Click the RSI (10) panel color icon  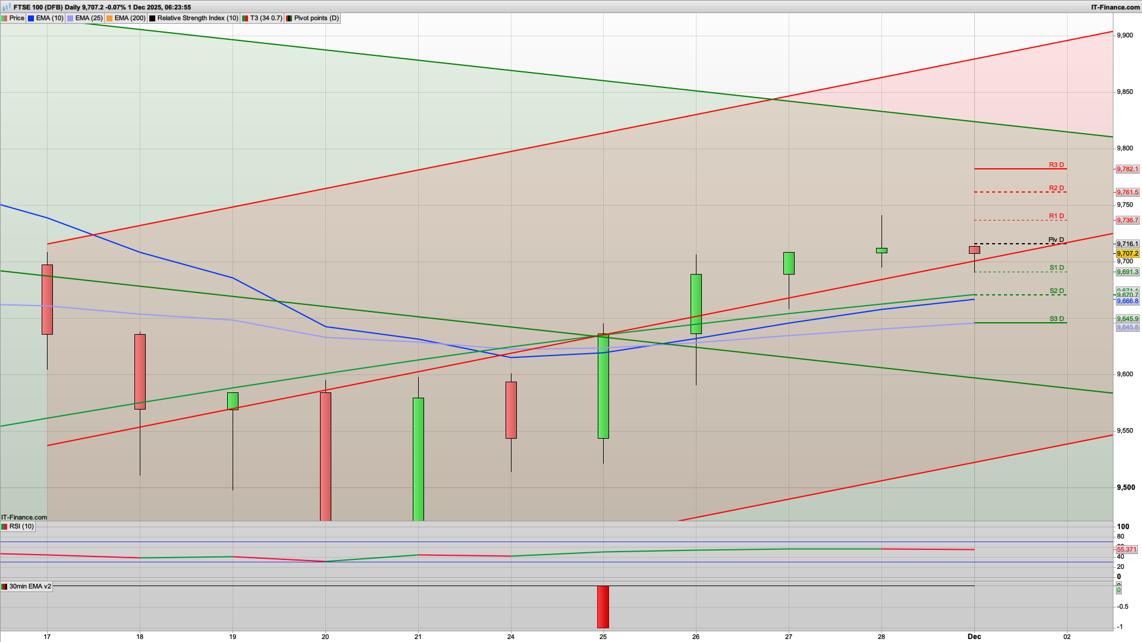click(5, 527)
